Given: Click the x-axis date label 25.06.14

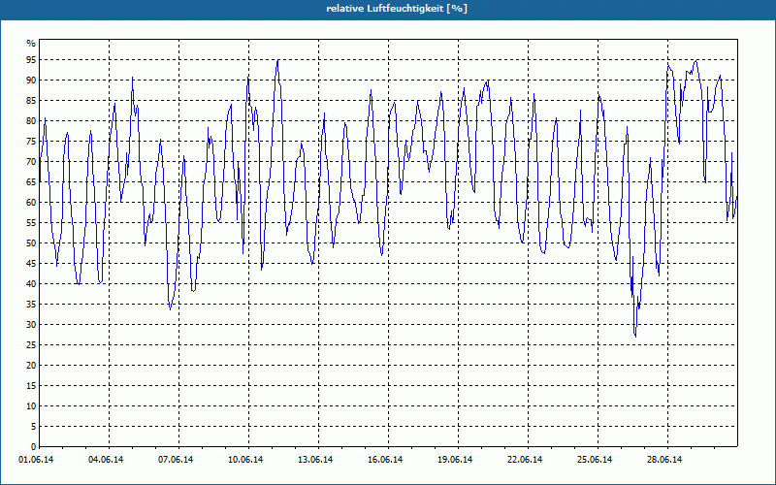Looking at the screenshot, I should 595,460.
